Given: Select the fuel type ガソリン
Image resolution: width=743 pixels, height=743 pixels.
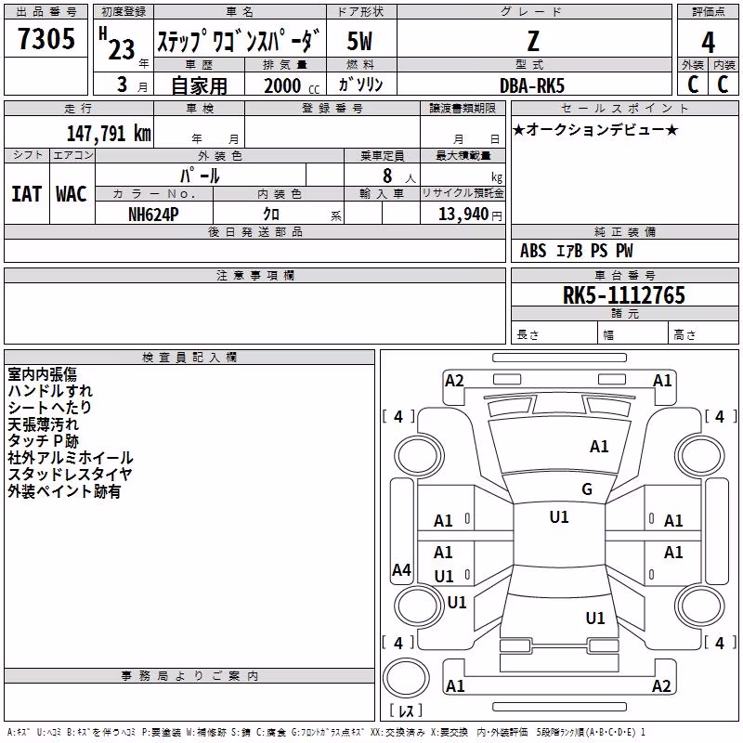Looking at the screenshot, I should (x=360, y=85).
